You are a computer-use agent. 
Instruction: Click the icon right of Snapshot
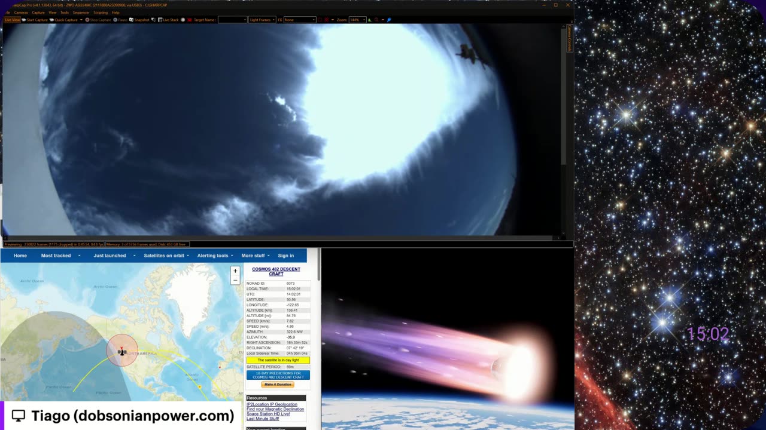pos(154,20)
